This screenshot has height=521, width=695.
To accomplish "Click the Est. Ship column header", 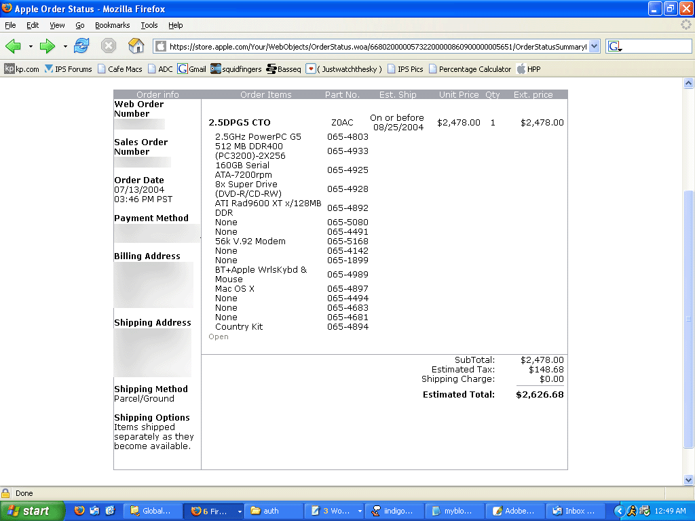I will tap(398, 94).
